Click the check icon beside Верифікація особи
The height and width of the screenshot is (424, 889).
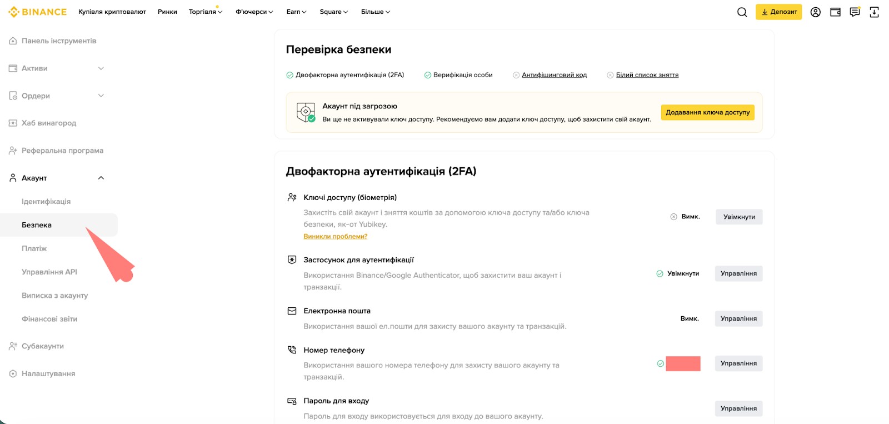428,75
